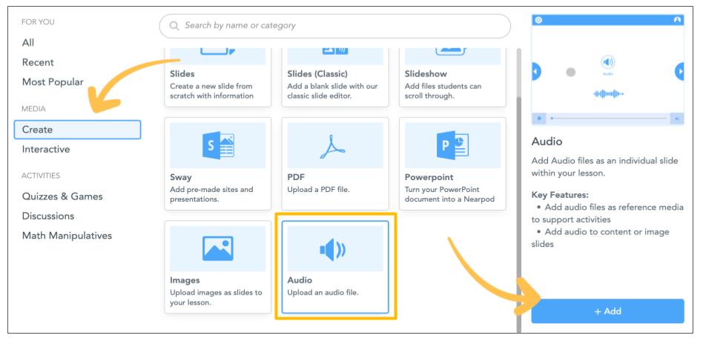Choose the Images content tile

click(217, 267)
